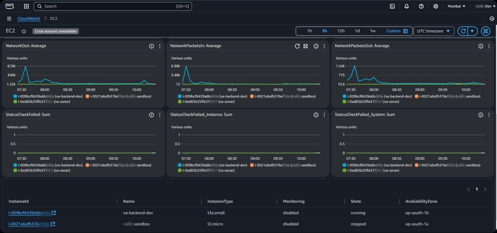Open the external link icon beside i-0021a6afb376

(x=54, y=224)
